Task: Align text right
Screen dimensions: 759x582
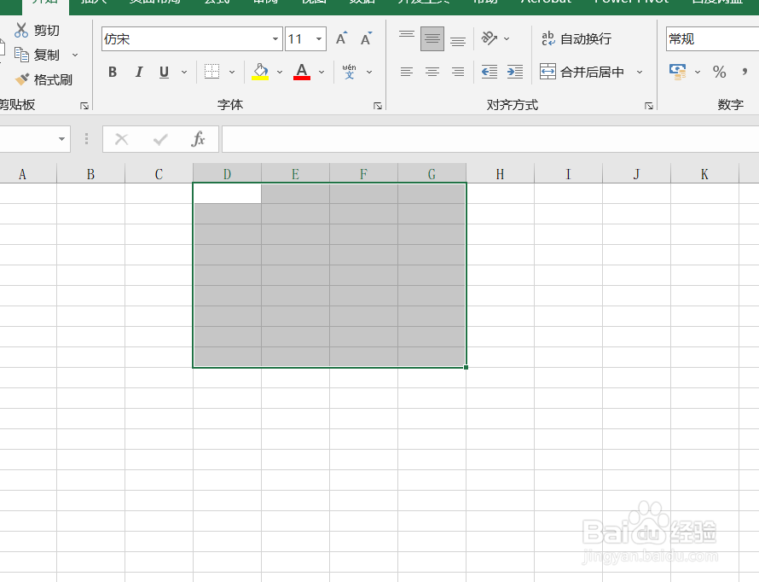Action: click(x=458, y=73)
